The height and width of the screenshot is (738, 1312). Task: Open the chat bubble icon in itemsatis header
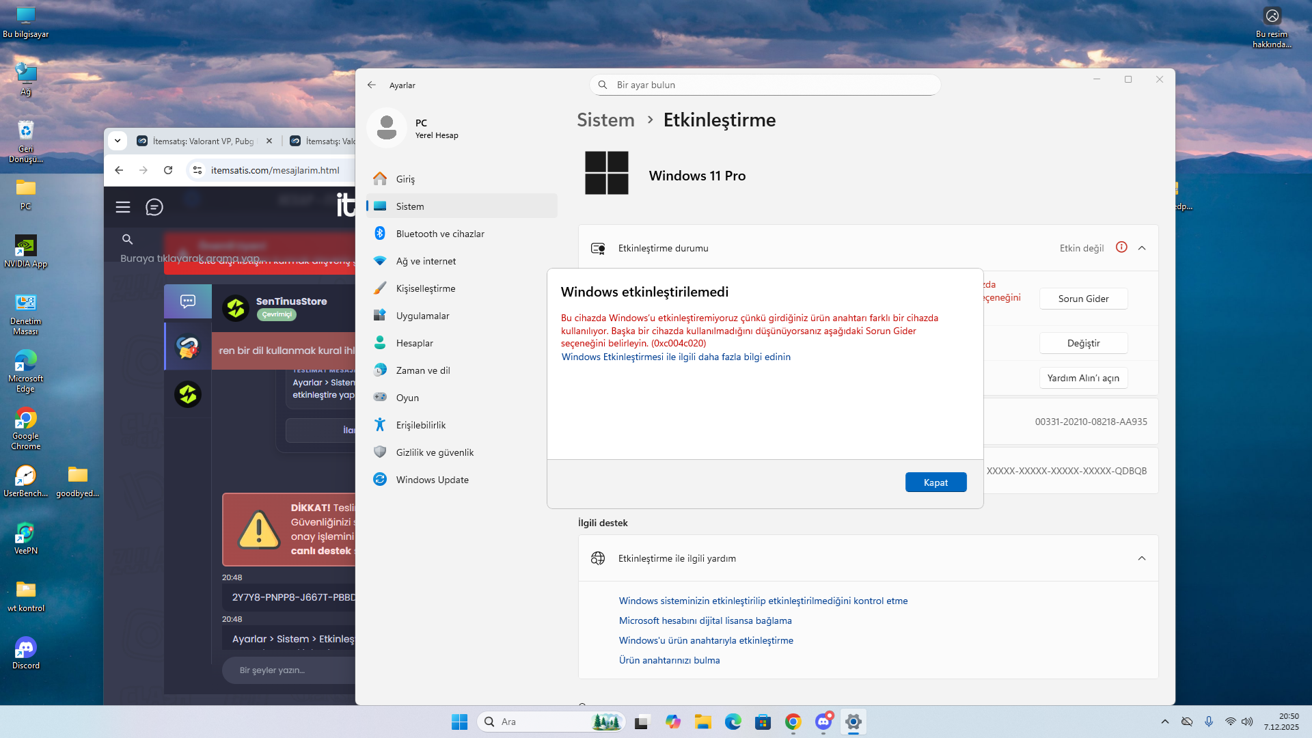(154, 207)
